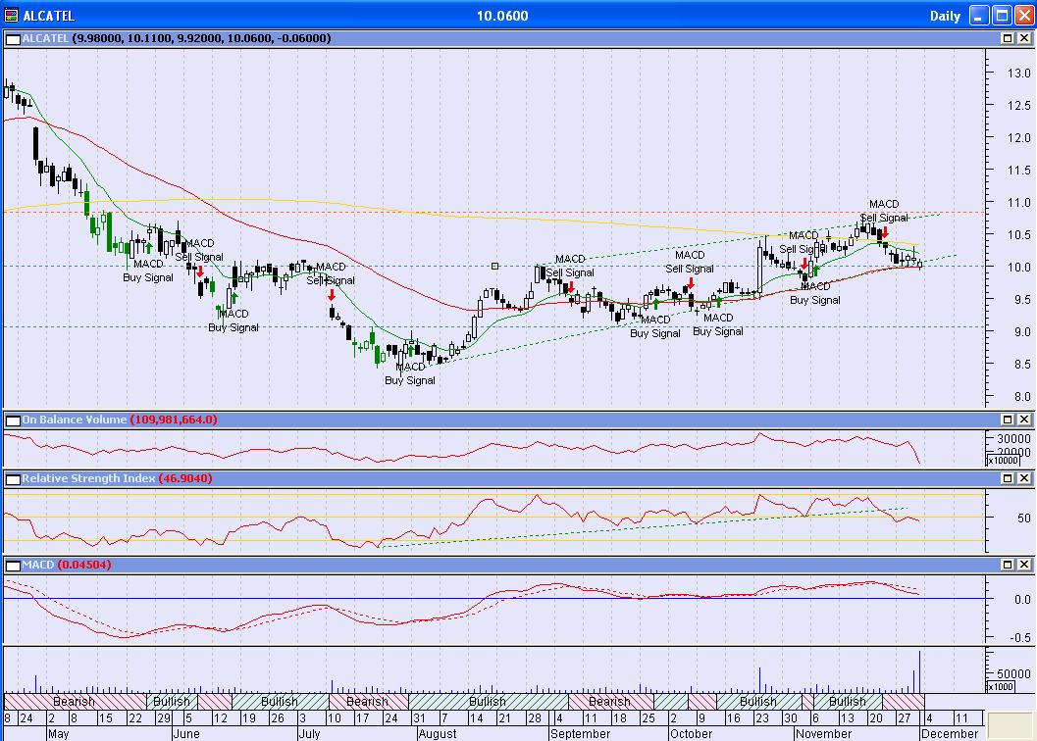This screenshot has width=1037, height=741.
Task: Click the OBV value 109,981,664.0
Action: [174, 420]
